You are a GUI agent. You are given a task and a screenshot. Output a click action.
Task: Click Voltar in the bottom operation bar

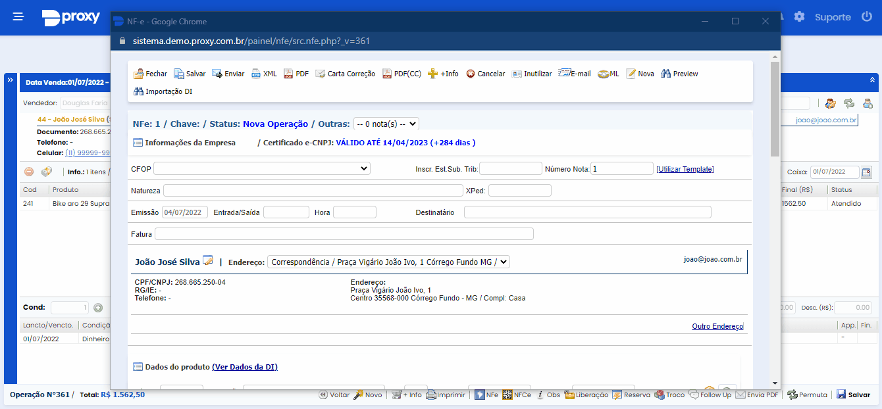334,395
